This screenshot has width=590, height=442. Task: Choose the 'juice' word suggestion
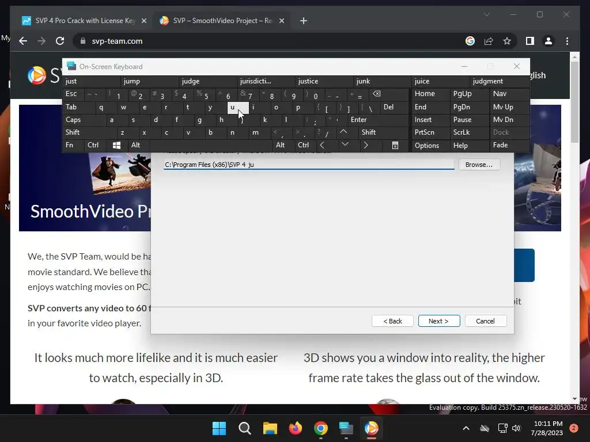(441, 81)
